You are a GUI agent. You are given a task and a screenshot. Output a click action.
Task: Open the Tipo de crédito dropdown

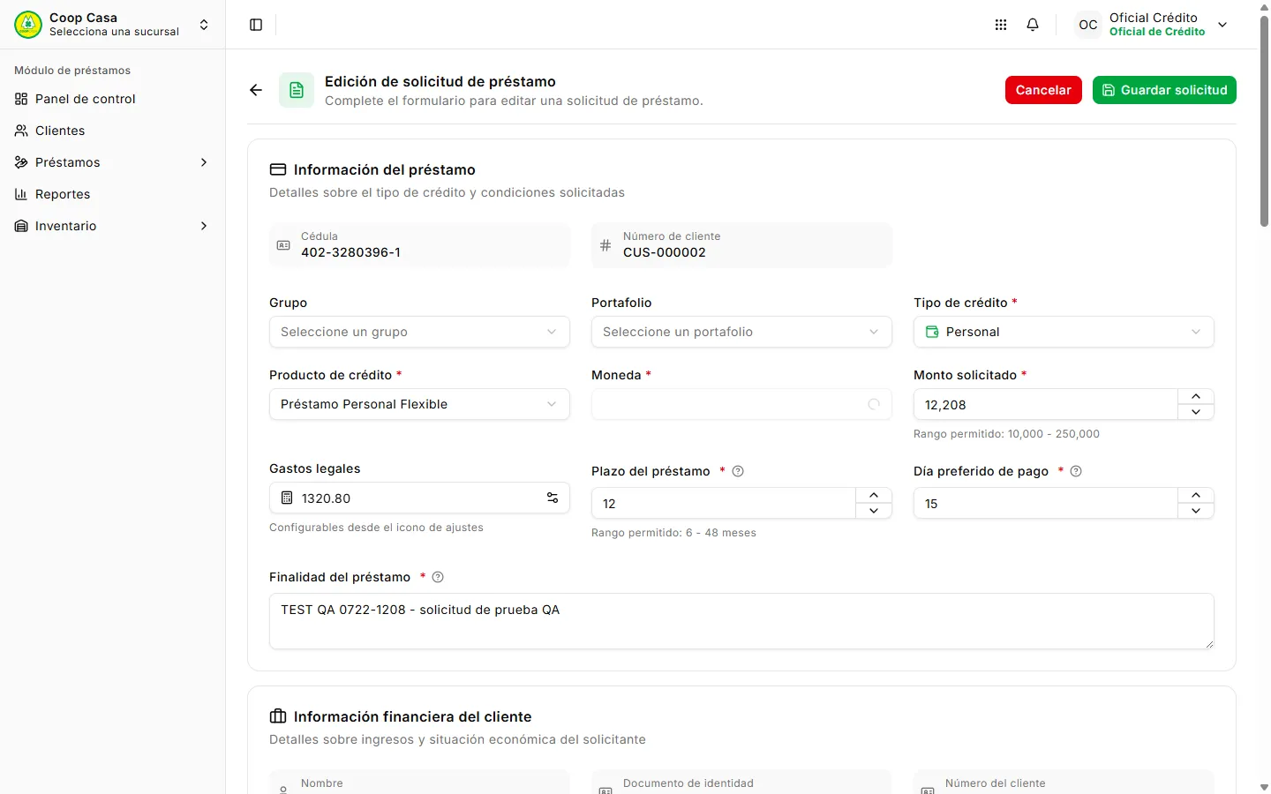(x=1064, y=332)
